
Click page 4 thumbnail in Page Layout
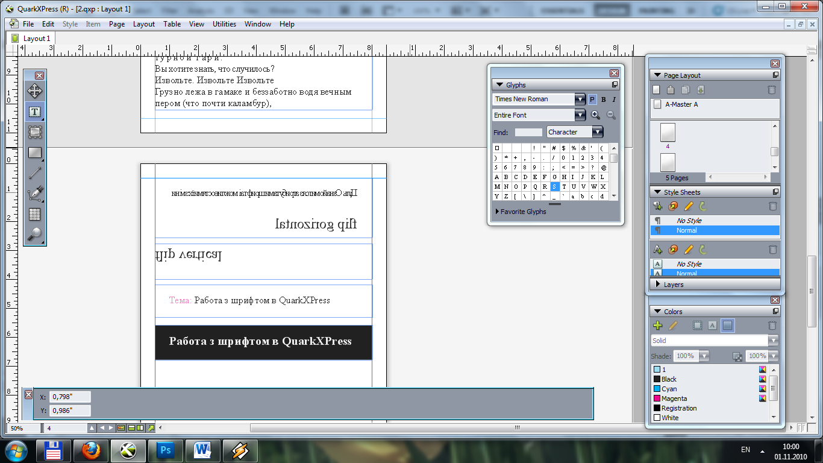[x=668, y=133]
